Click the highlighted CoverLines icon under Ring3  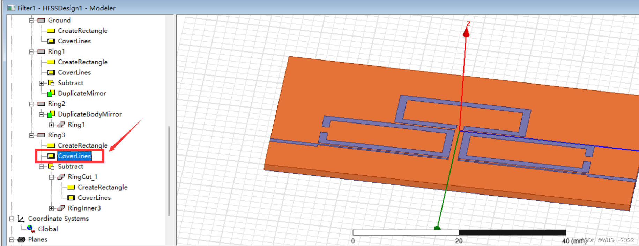tap(51, 156)
